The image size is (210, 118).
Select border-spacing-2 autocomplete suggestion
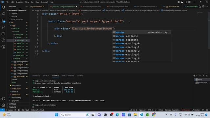coord(141,51)
